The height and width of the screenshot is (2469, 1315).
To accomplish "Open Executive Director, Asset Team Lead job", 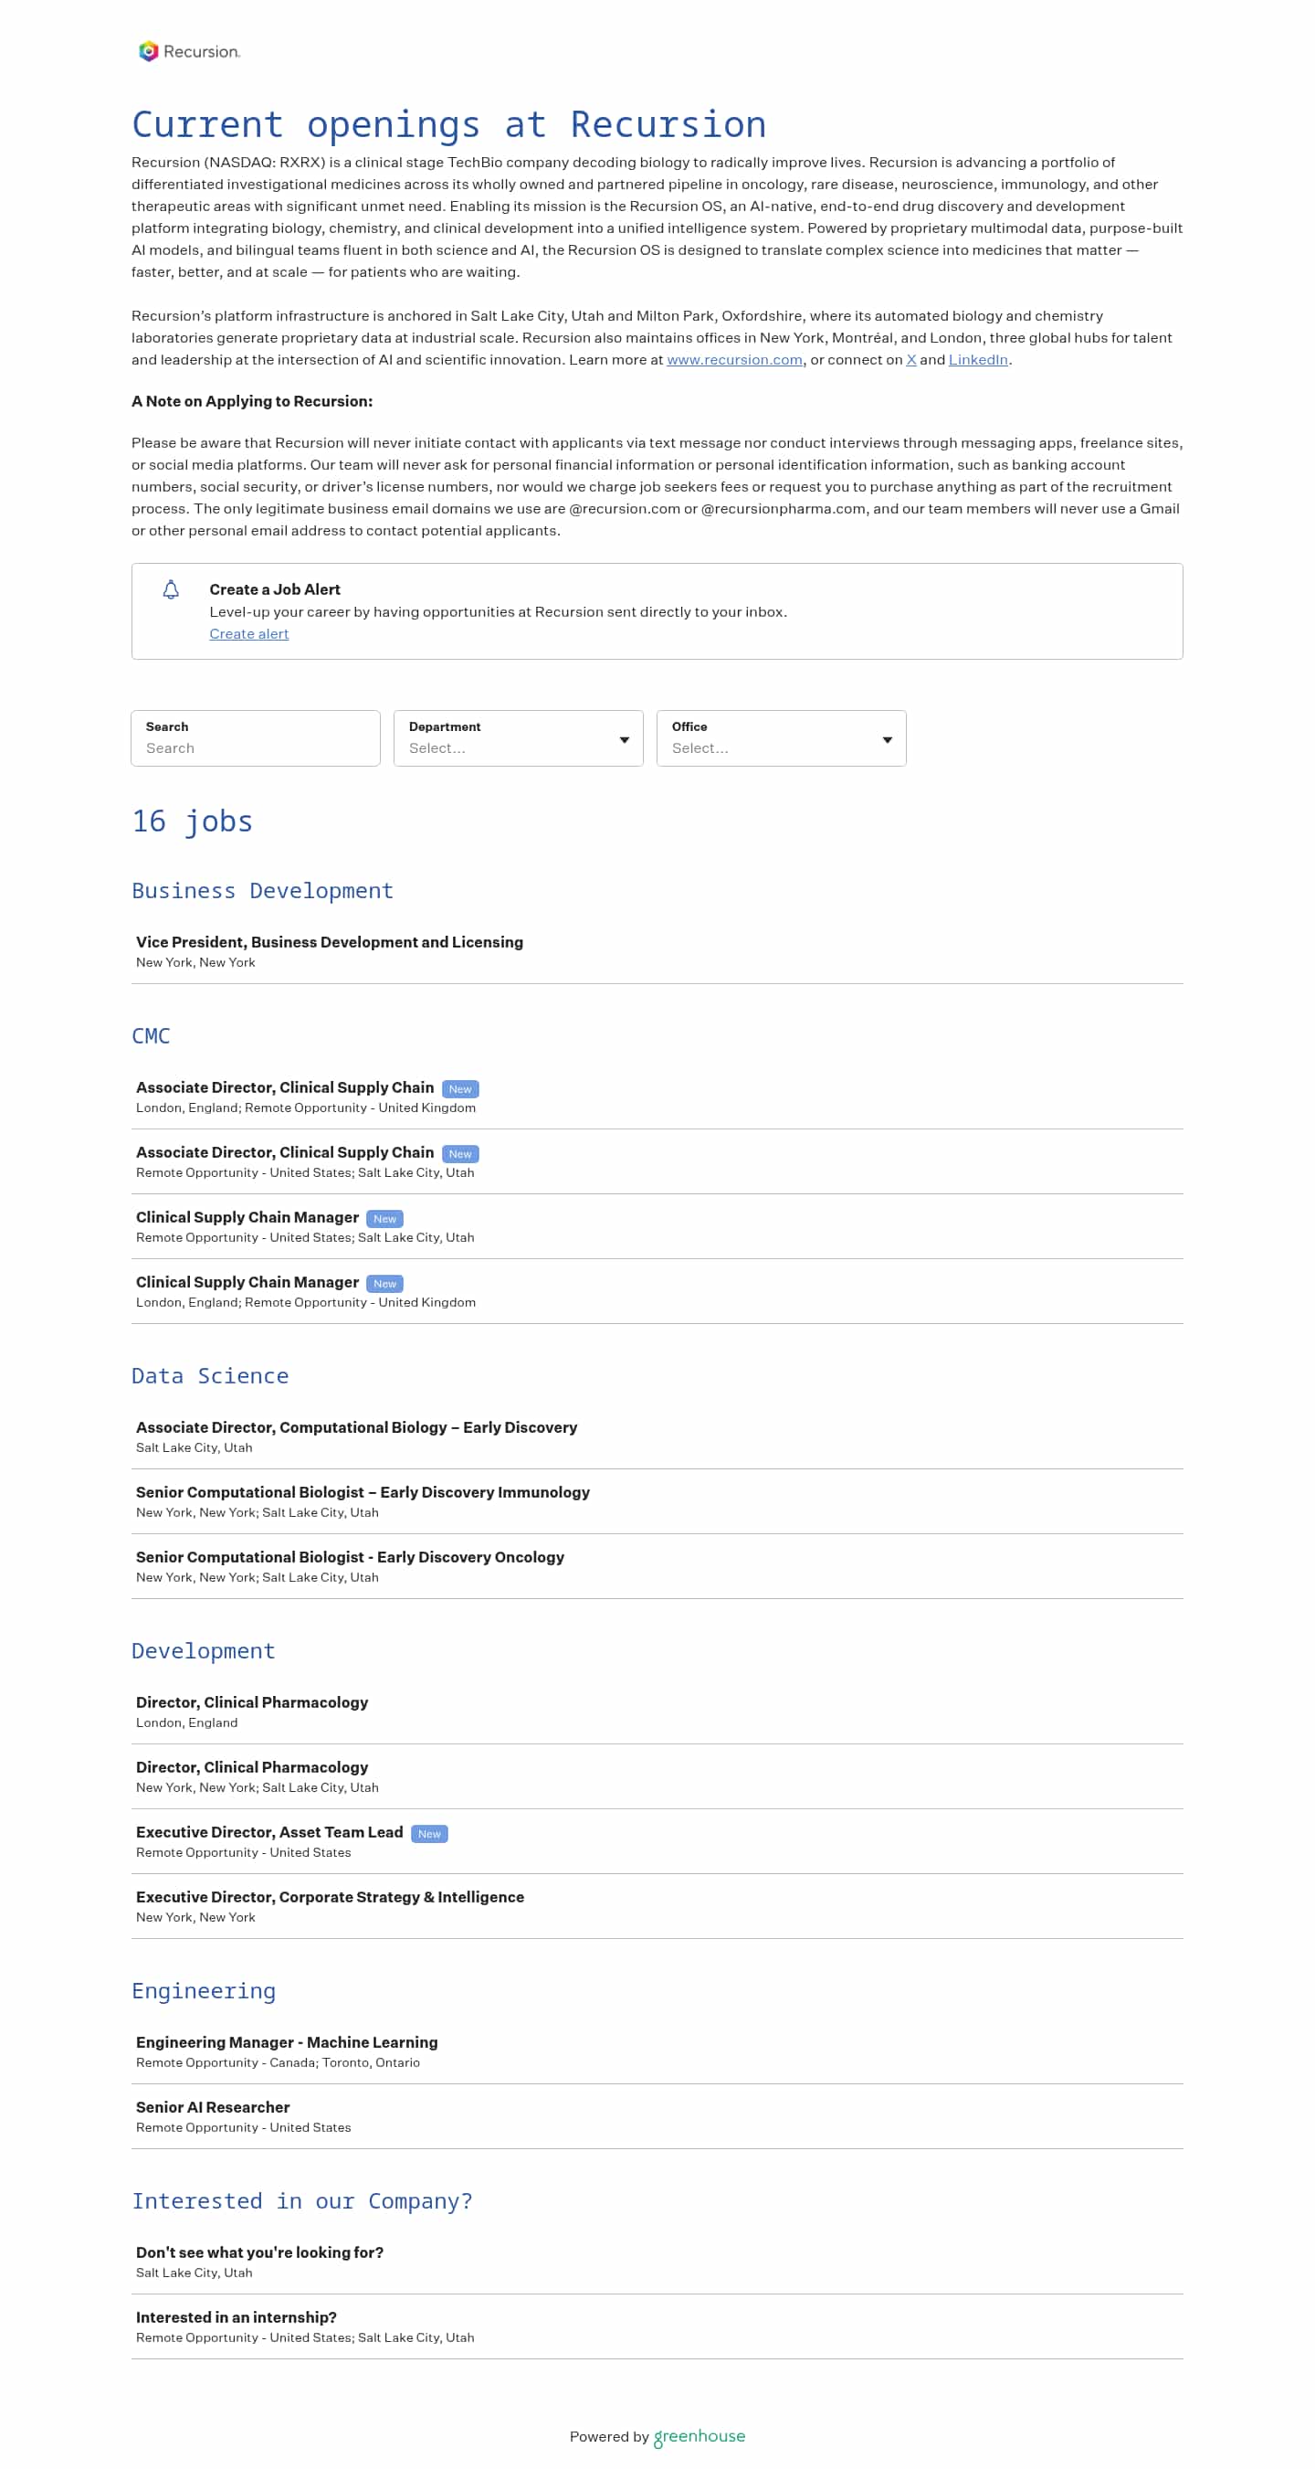I will click(657, 1842).
